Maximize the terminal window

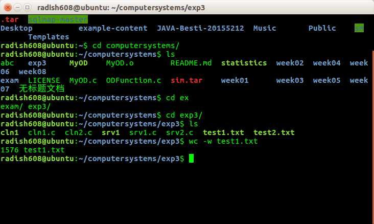[x=28, y=7]
